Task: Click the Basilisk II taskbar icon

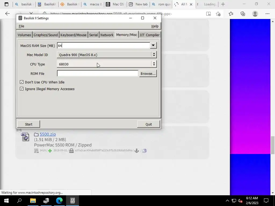Action: click(73, 201)
